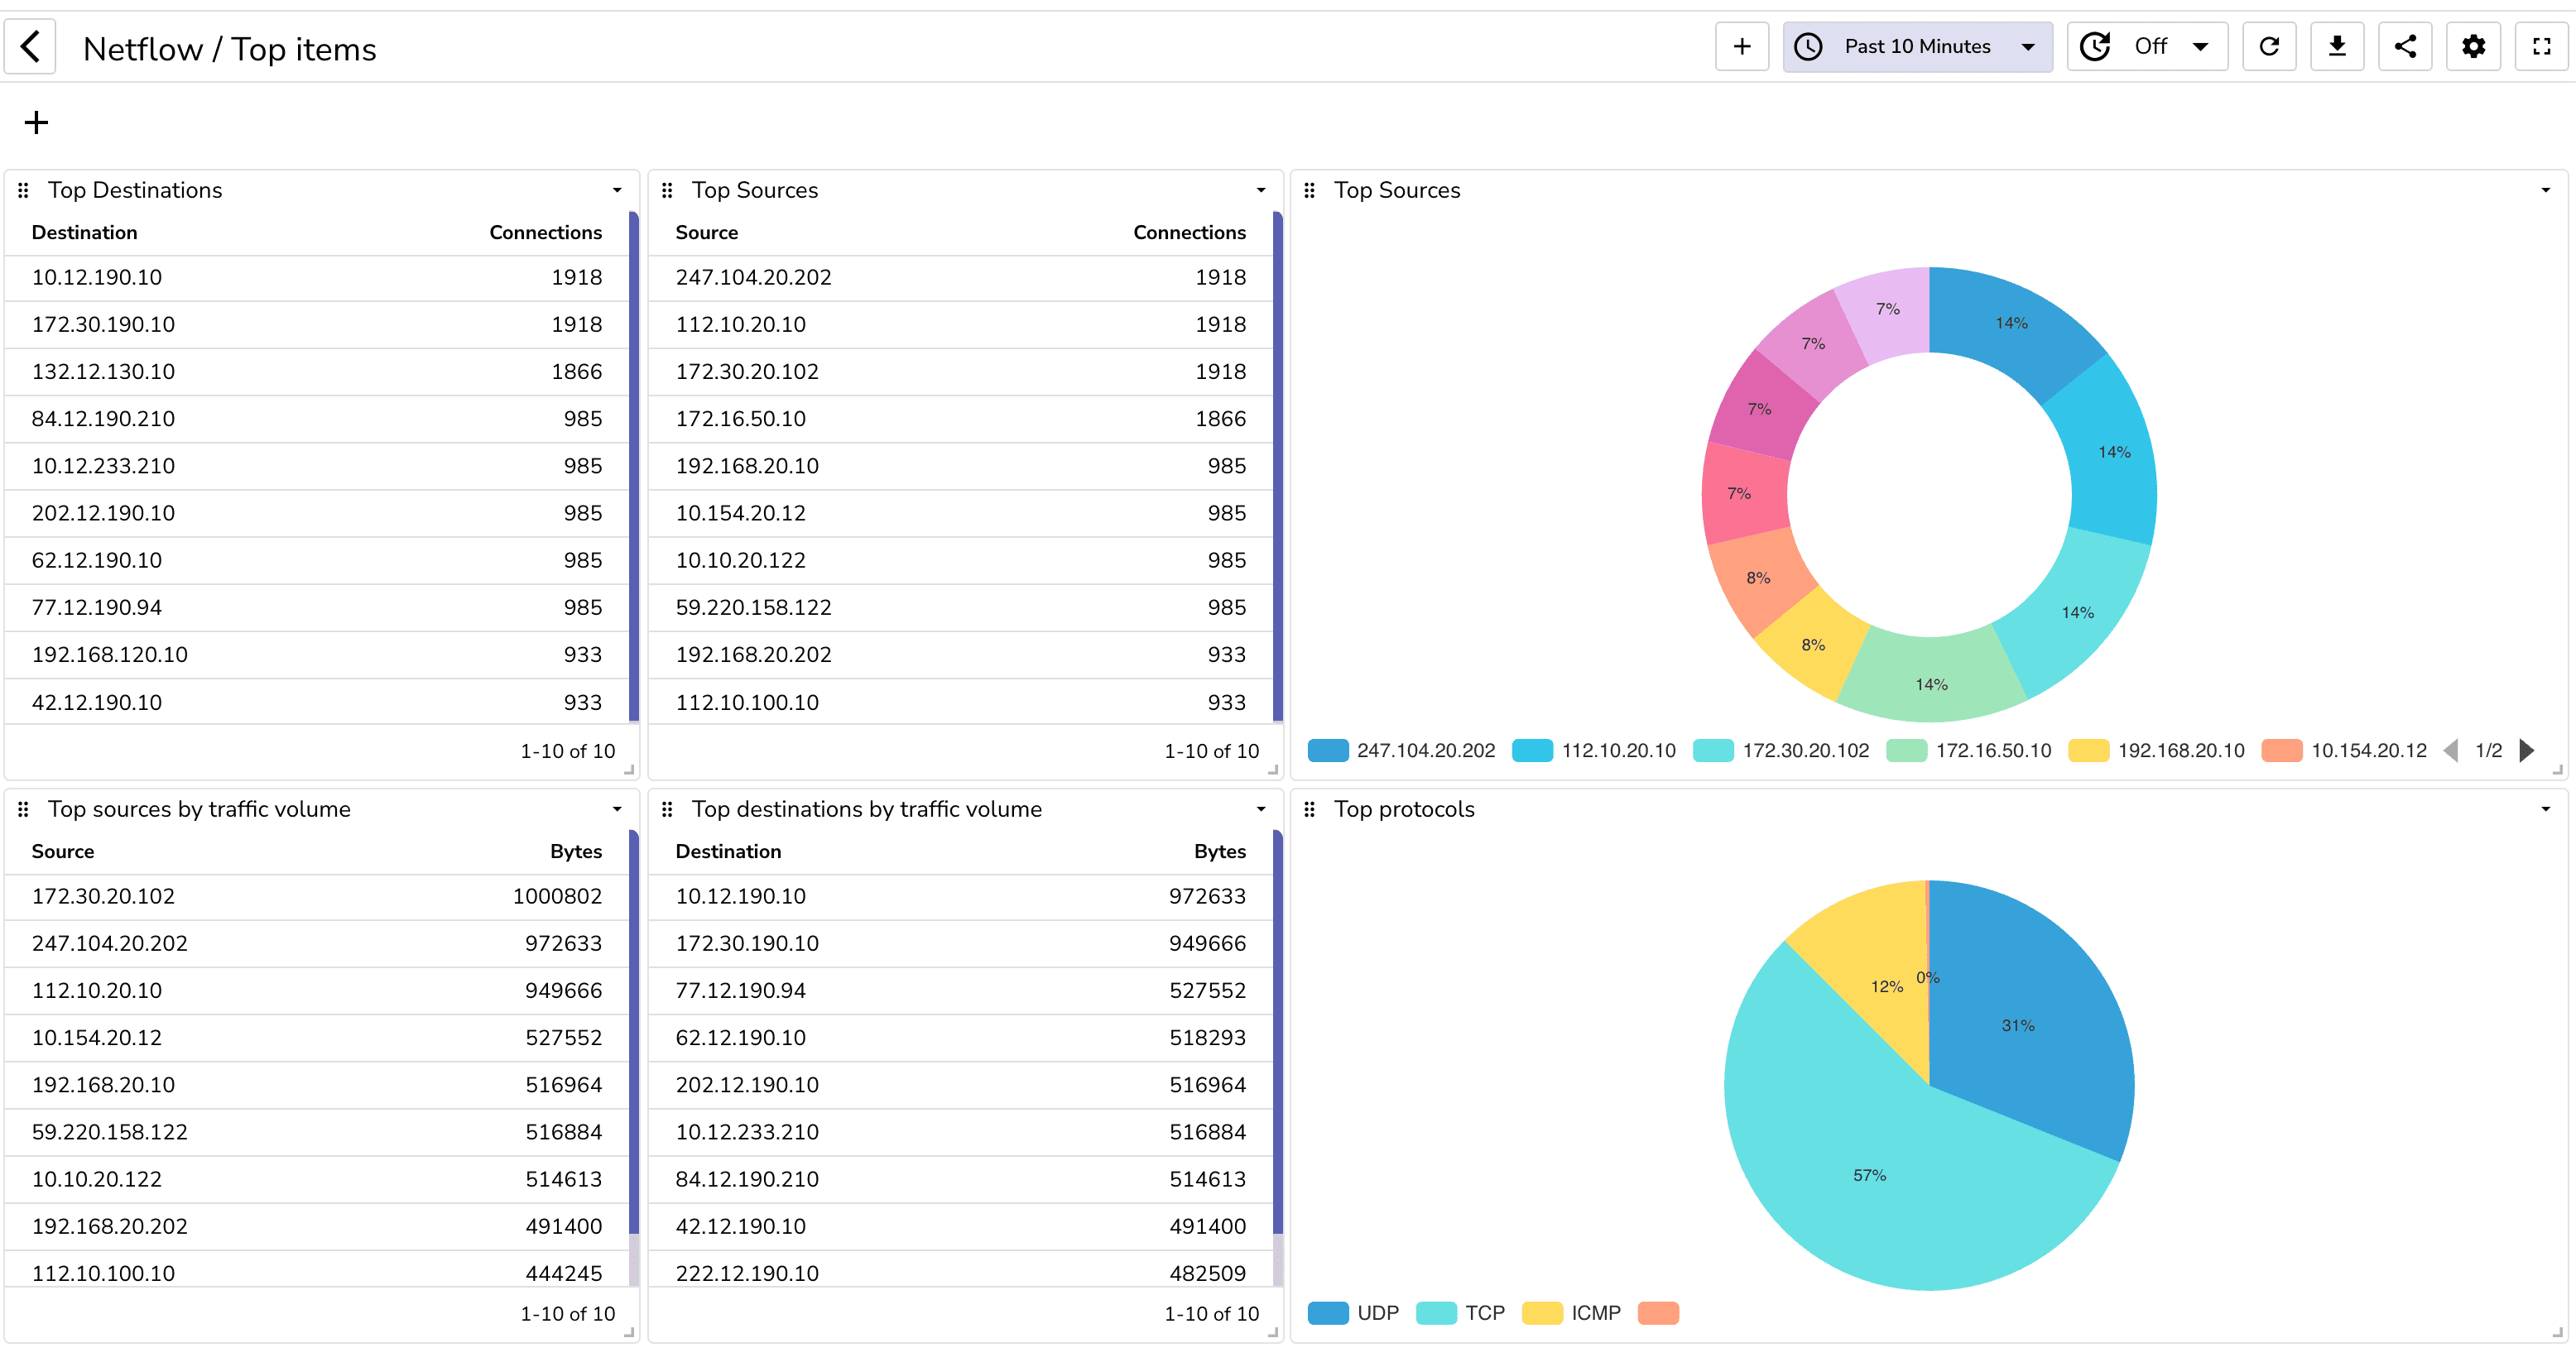Screen dimensions: 2576x1367
Task: Click the plus icon to add a panel
Action: pos(1742,46)
